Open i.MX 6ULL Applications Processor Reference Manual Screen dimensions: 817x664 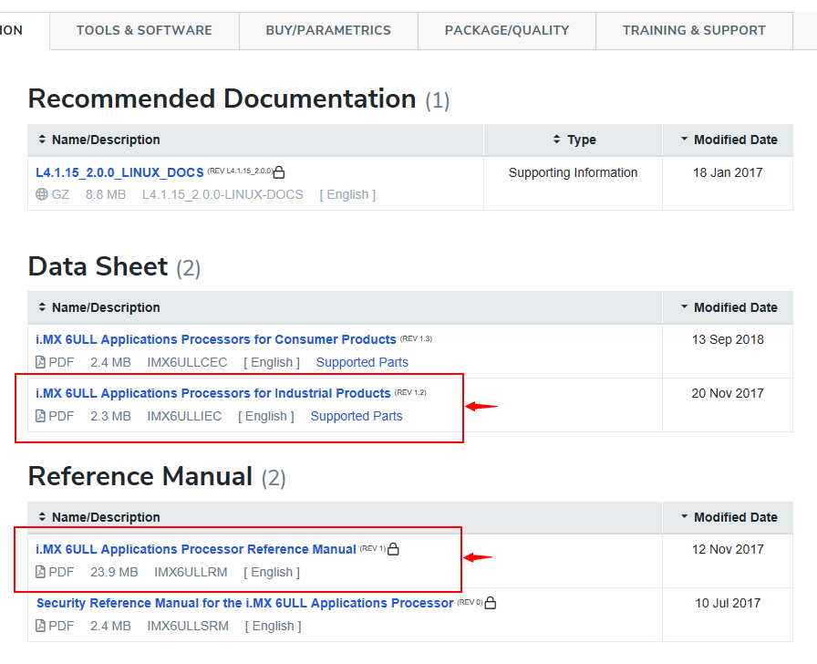coord(196,549)
